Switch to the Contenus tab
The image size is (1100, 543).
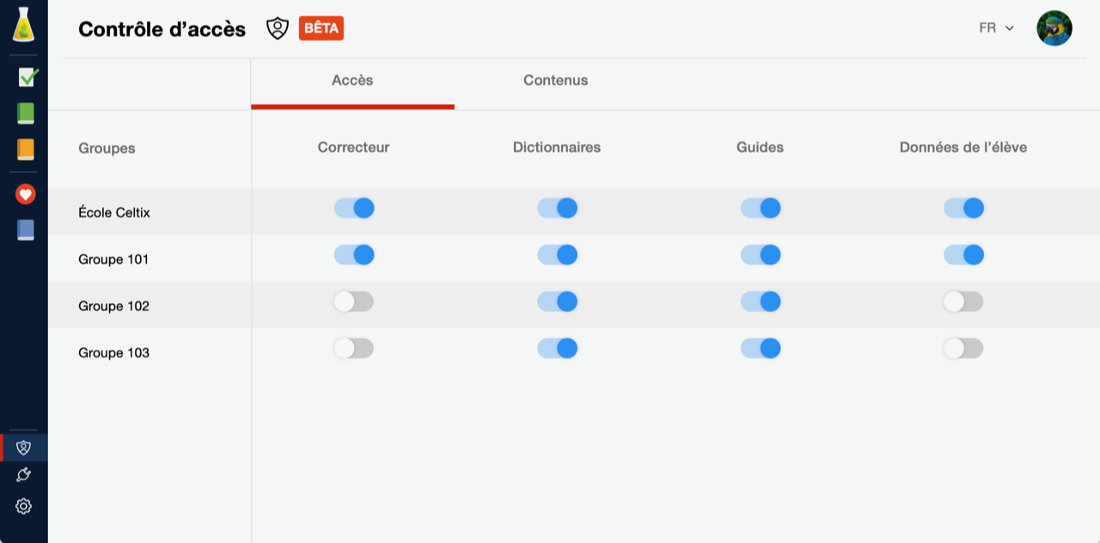(556, 80)
